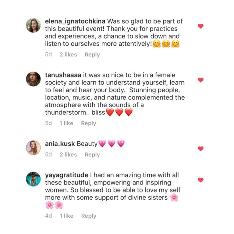View who gave tanushaaaa's comment 1 like
Screen dimensions: 234x234
pyautogui.click(x=66, y=123)
